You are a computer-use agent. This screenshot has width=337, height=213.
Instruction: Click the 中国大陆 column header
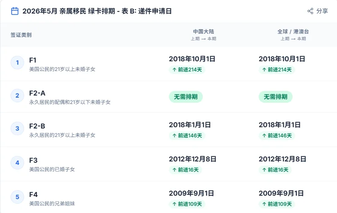tap(203, 32)
